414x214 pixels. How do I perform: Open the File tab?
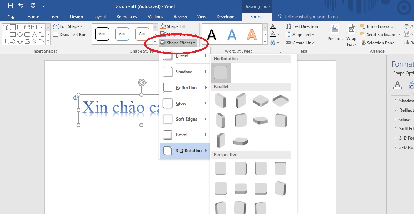(x=10, y=17)
